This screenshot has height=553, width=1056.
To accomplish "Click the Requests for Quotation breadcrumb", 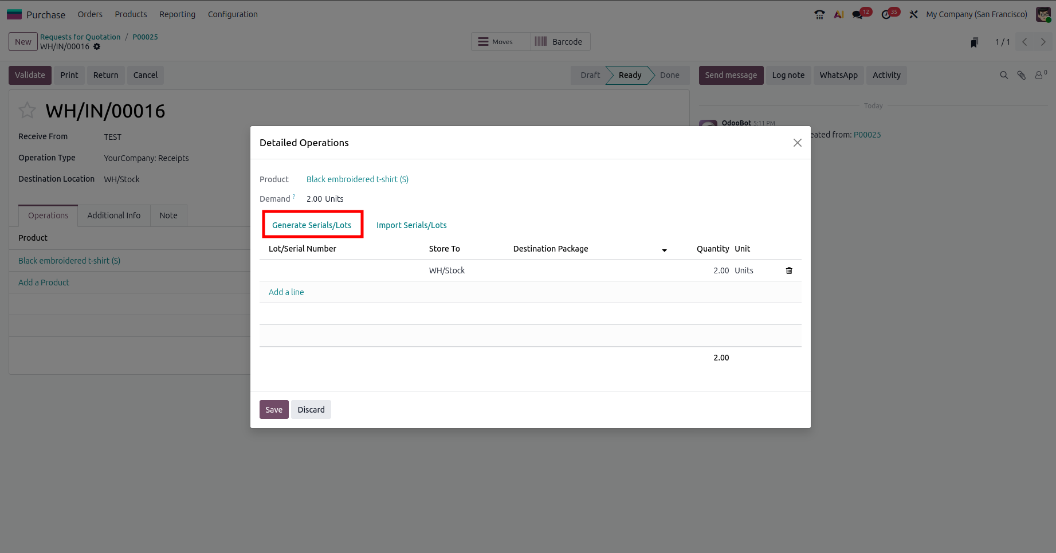I will [80, 37].
